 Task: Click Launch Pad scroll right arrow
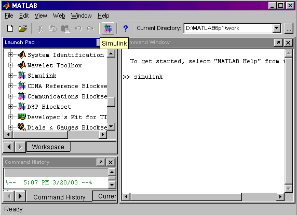click(103, 135)
